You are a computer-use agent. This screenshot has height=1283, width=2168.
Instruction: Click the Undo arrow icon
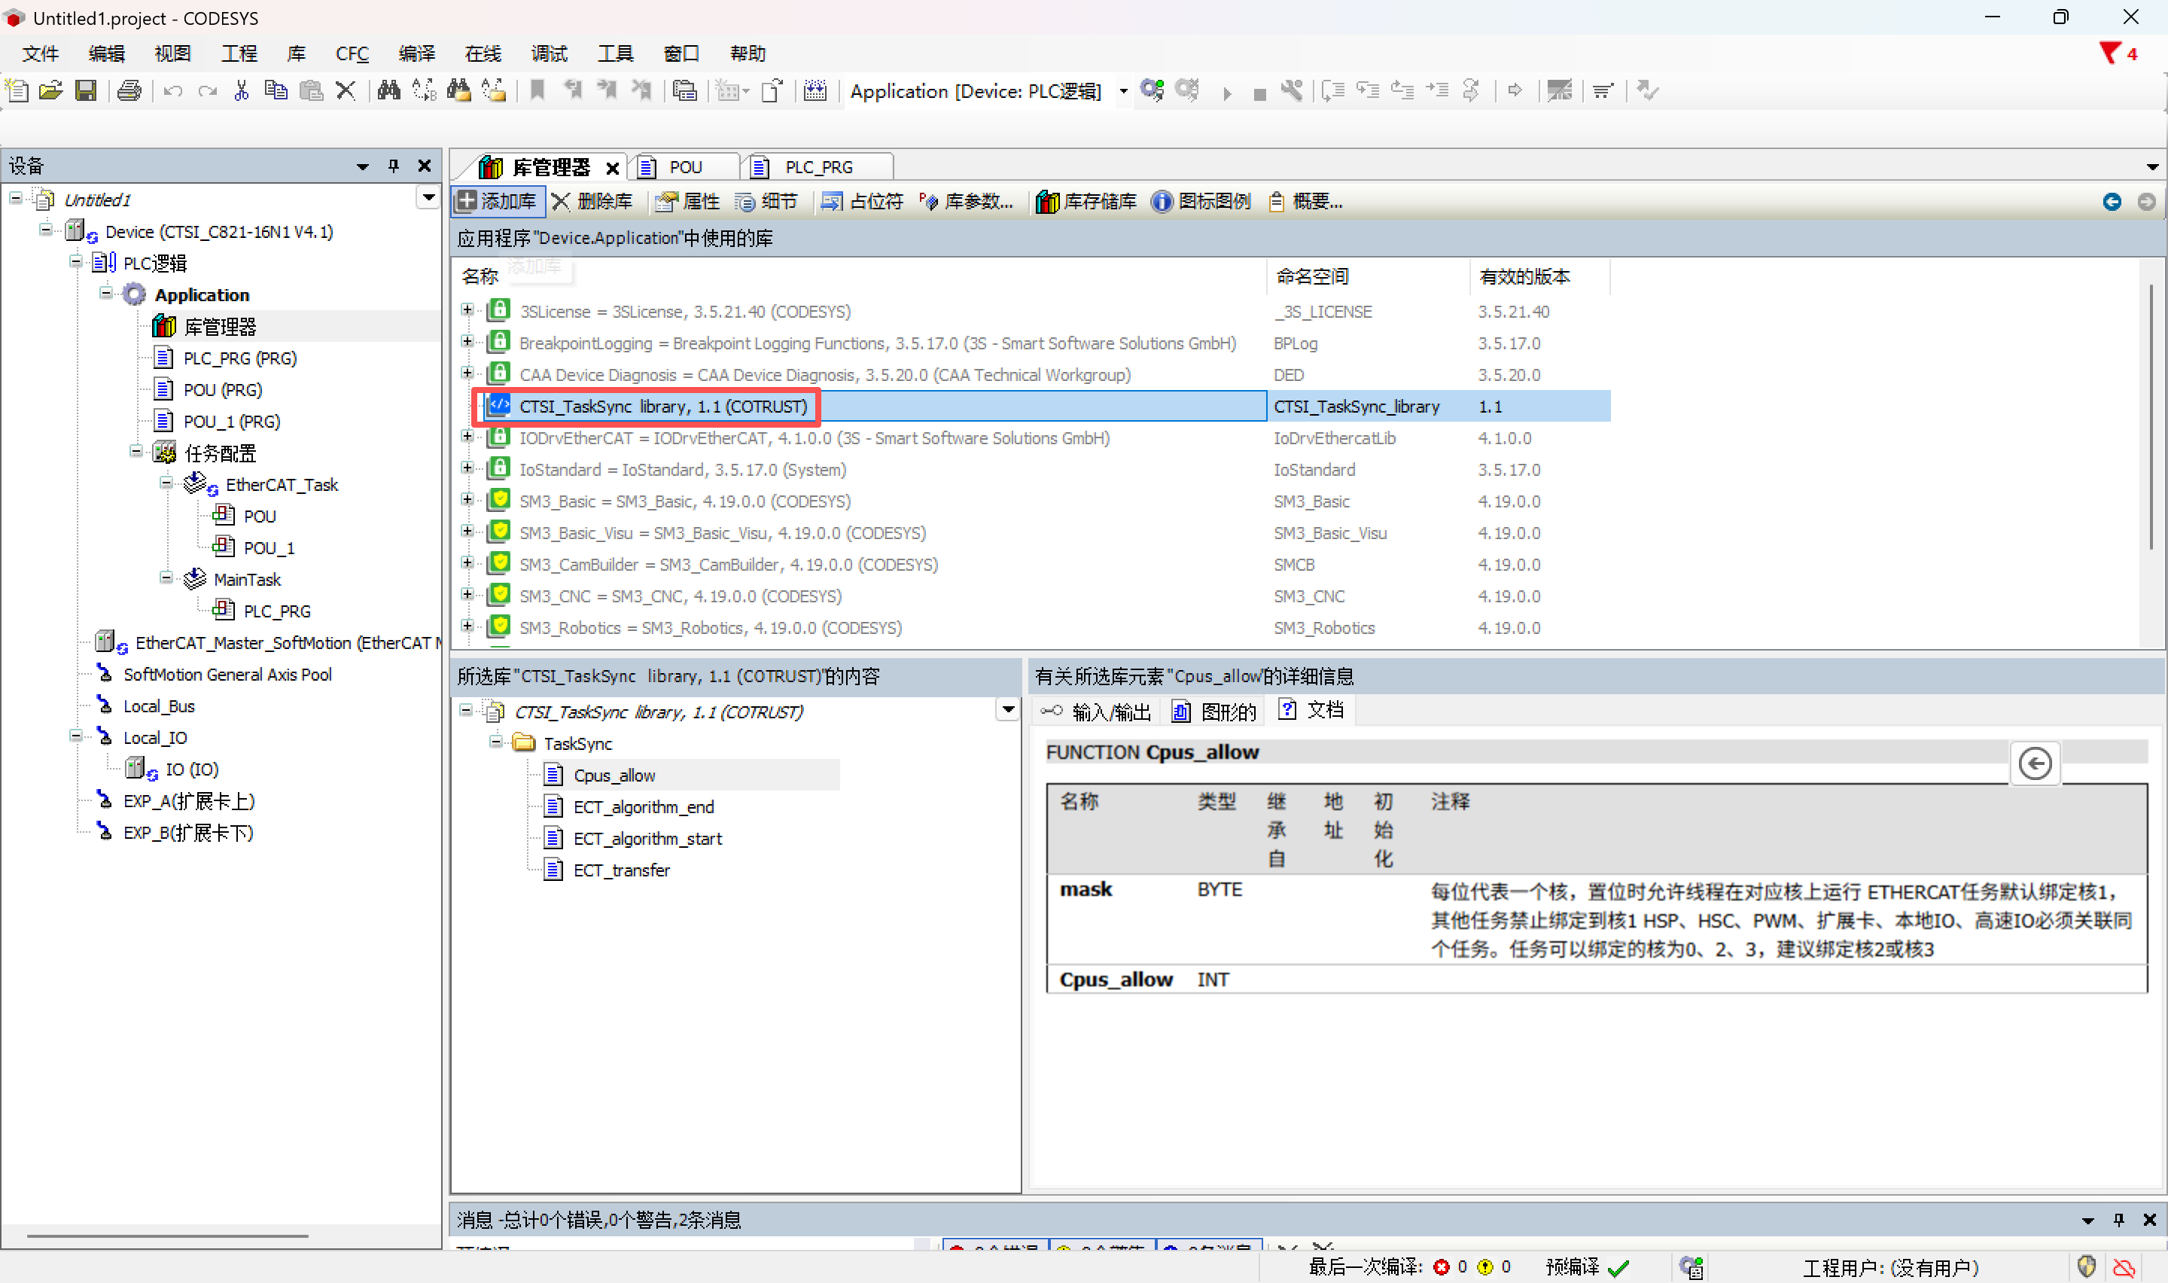(173, 91)
